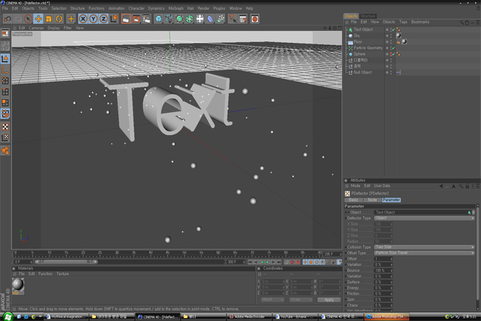Select the Use Texture tool in left palette
The width and height of the screenshot is (481, 321).
[x=5, y=127]
